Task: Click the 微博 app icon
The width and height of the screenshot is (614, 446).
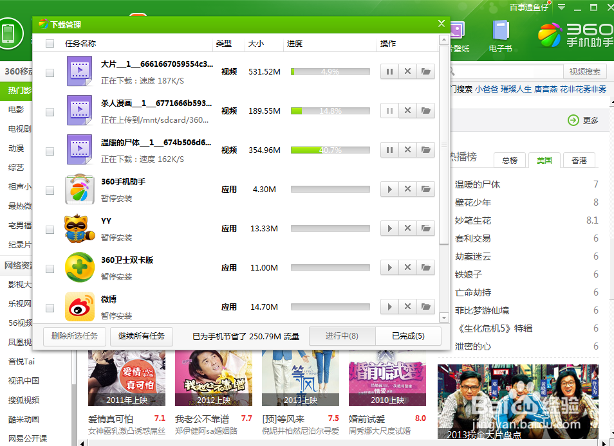Action: [80, 307]
